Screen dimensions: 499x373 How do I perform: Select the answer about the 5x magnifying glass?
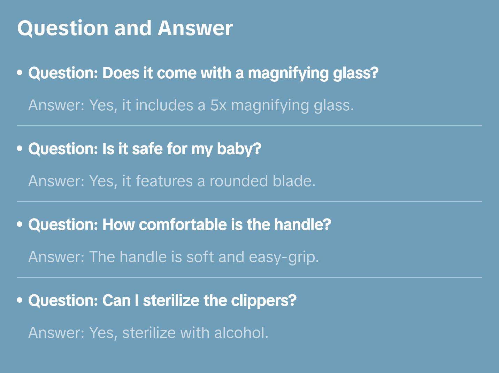(191, 105)
